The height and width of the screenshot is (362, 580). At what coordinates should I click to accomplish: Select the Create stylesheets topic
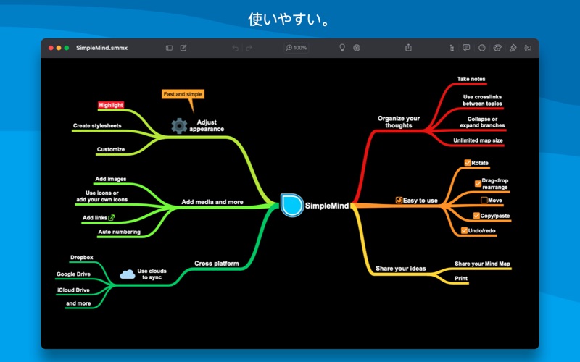coord(97,125)
